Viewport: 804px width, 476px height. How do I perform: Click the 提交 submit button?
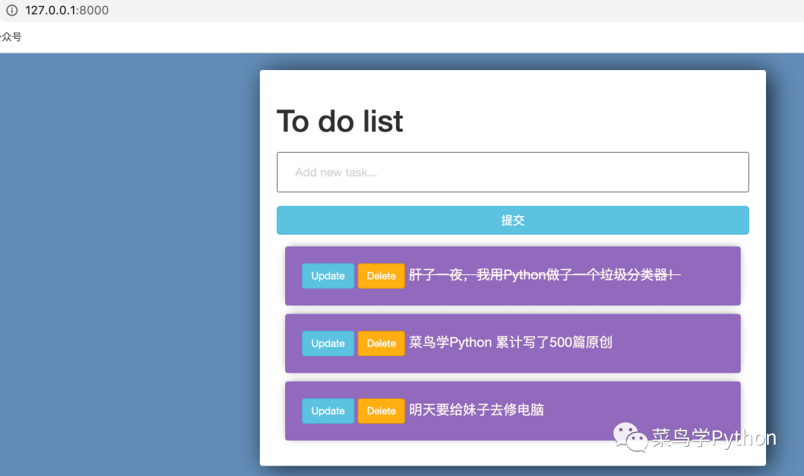pos(513,220)
